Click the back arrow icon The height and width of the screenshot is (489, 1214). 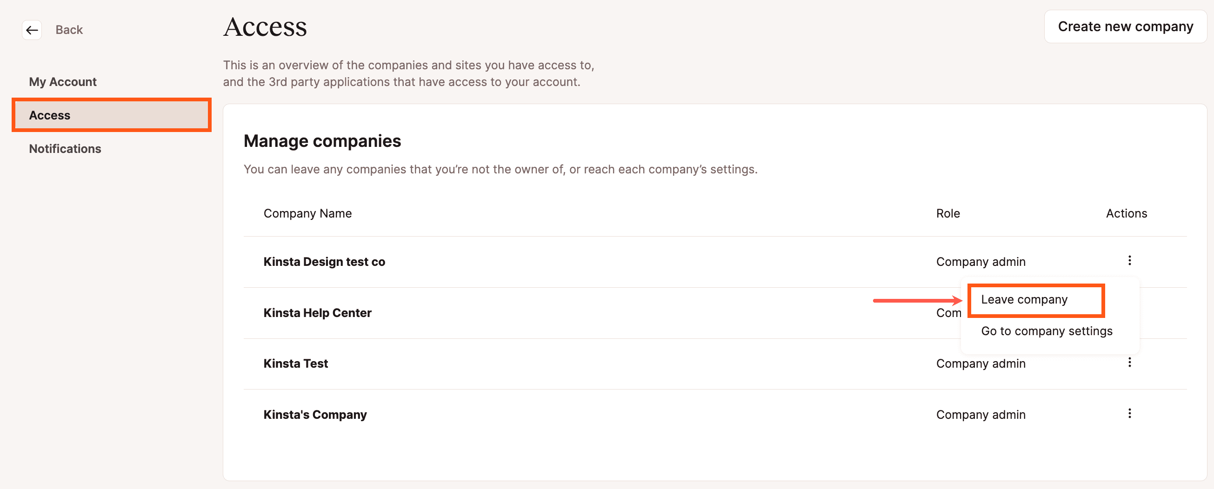click(32, 30)
